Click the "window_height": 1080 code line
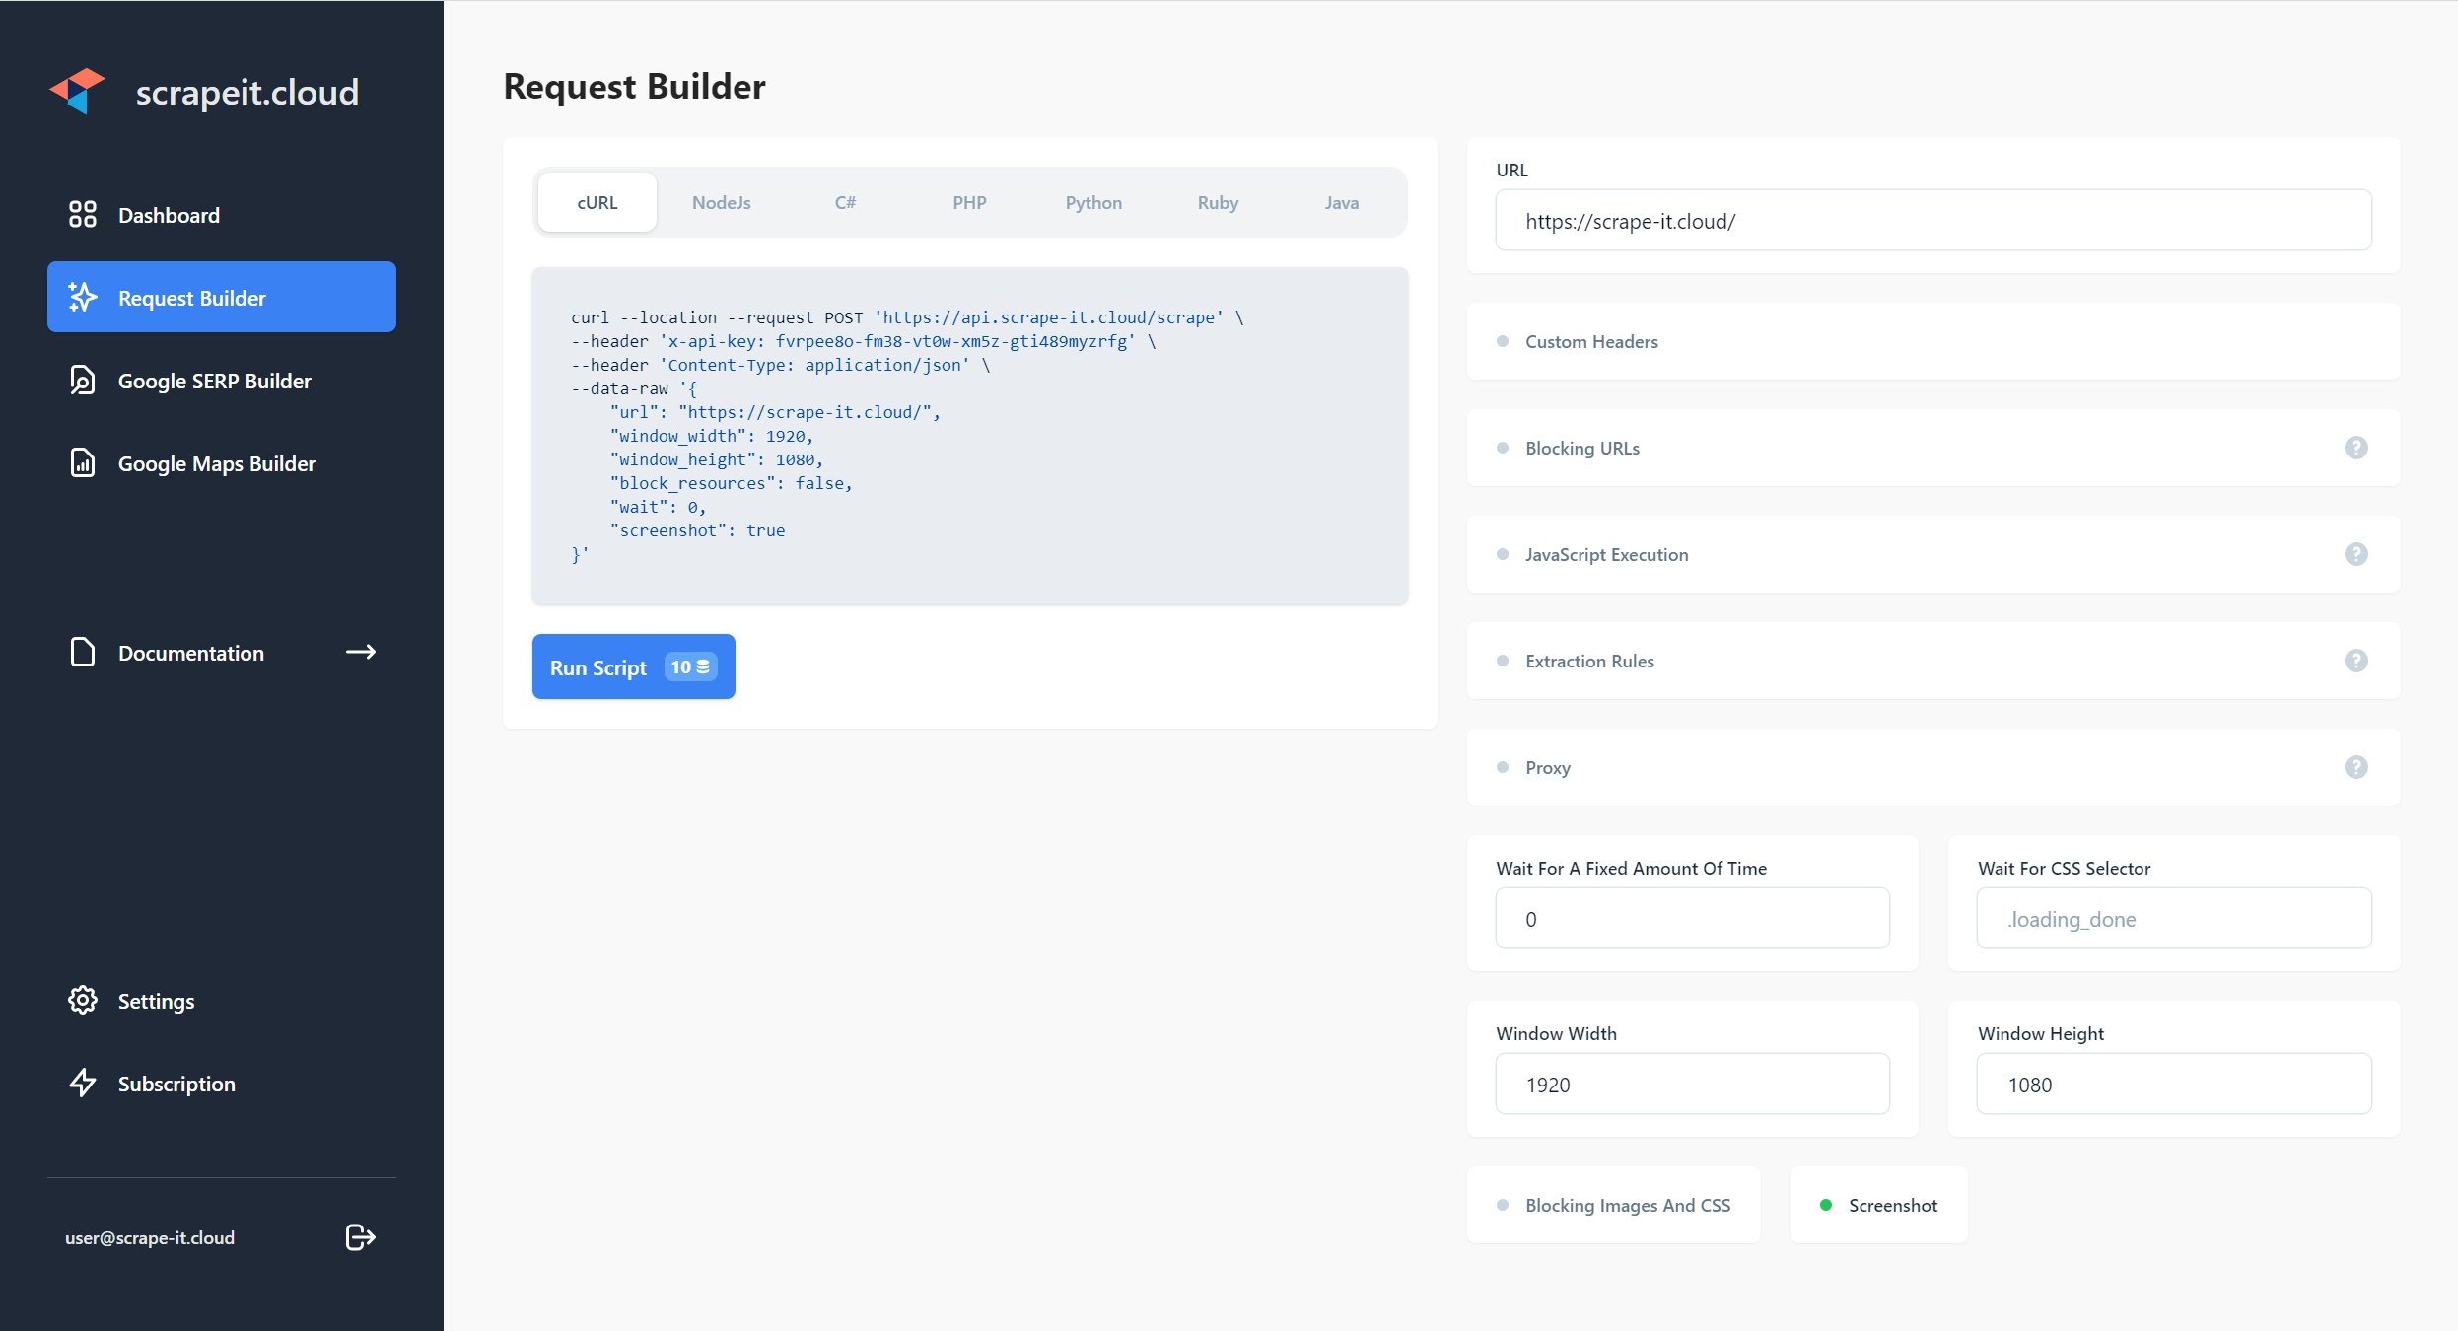The width and height of the screenshot is (2458, 1331). pyautogui.click(x=716, y=459)
